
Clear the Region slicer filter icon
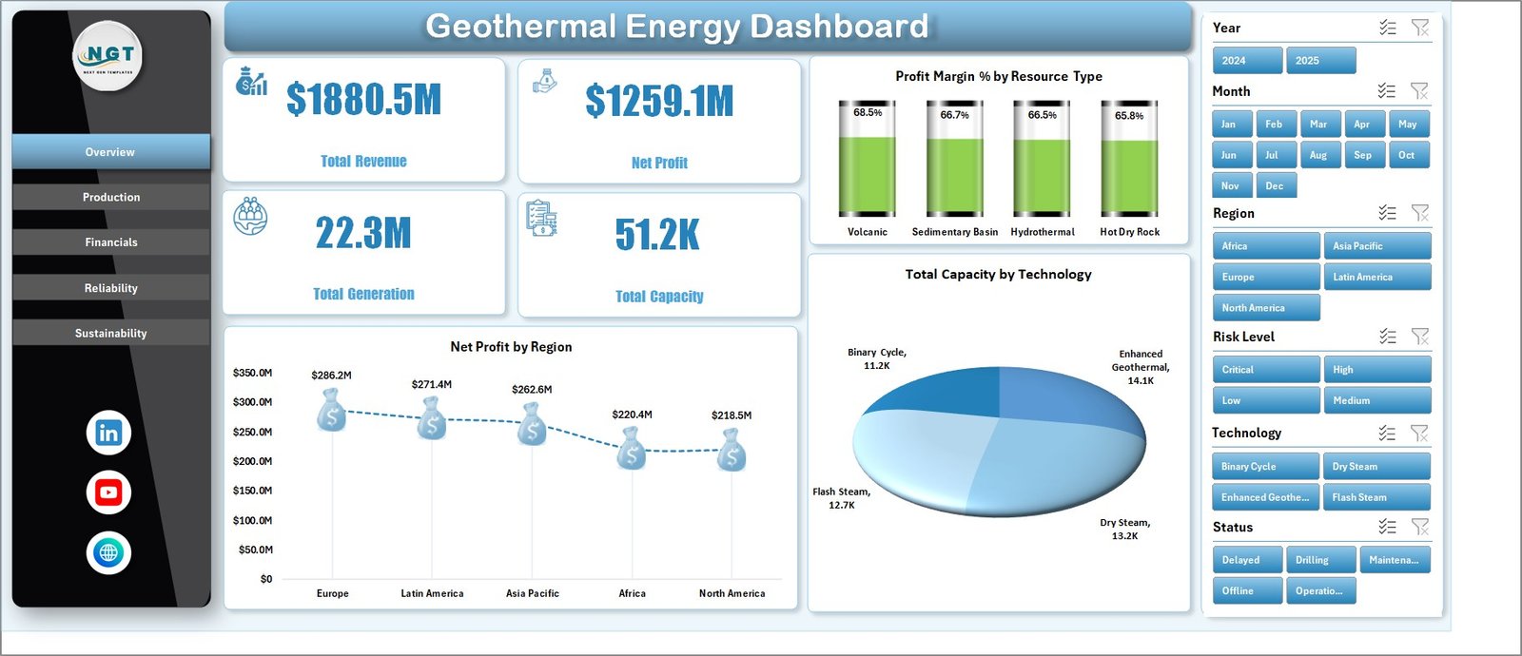pos(1420,213)
